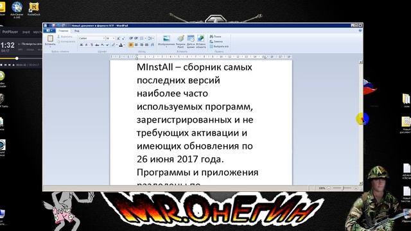Open the paragraph settings icon beside justify
The image size is (411, 231).
point(152,45)
